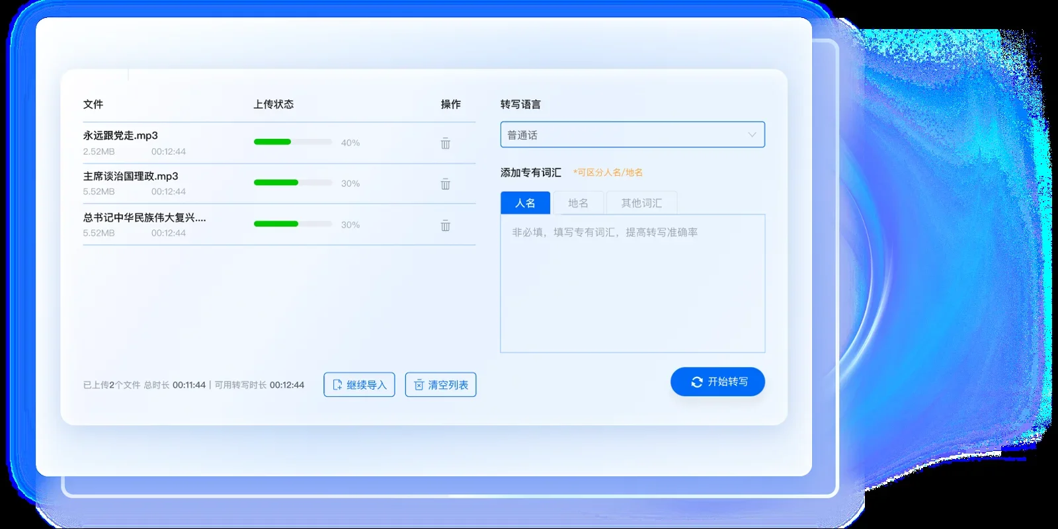This screenshot has width=1058, height=529.
Task: Delete the 总书记中华民族伟大复兴 file row
Action: 446,225
